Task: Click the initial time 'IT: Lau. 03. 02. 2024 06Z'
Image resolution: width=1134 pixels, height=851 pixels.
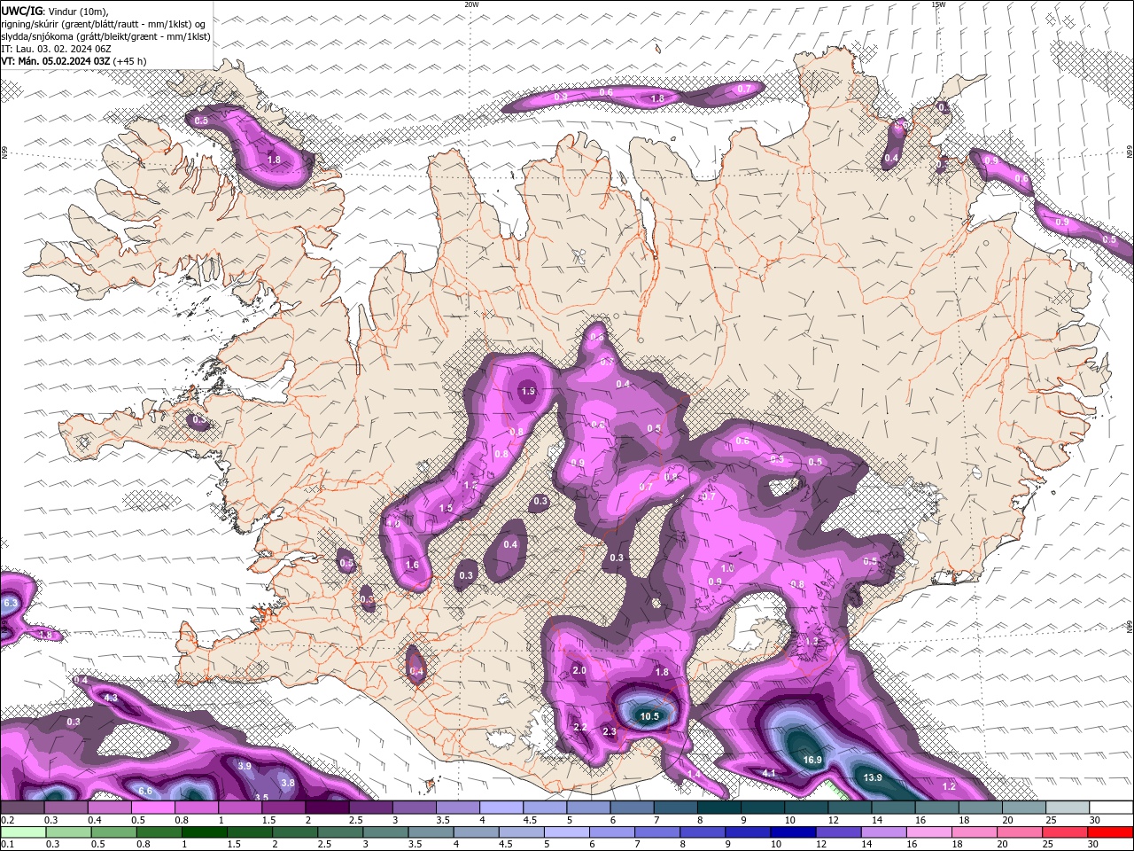Action: point(56,49)
